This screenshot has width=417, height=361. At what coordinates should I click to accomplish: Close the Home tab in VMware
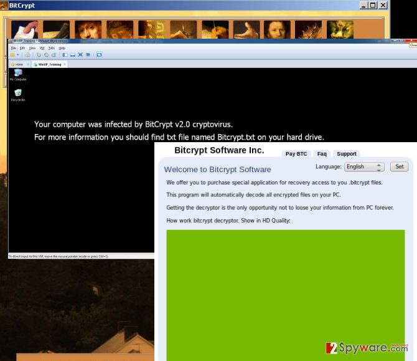pos(28,64)
